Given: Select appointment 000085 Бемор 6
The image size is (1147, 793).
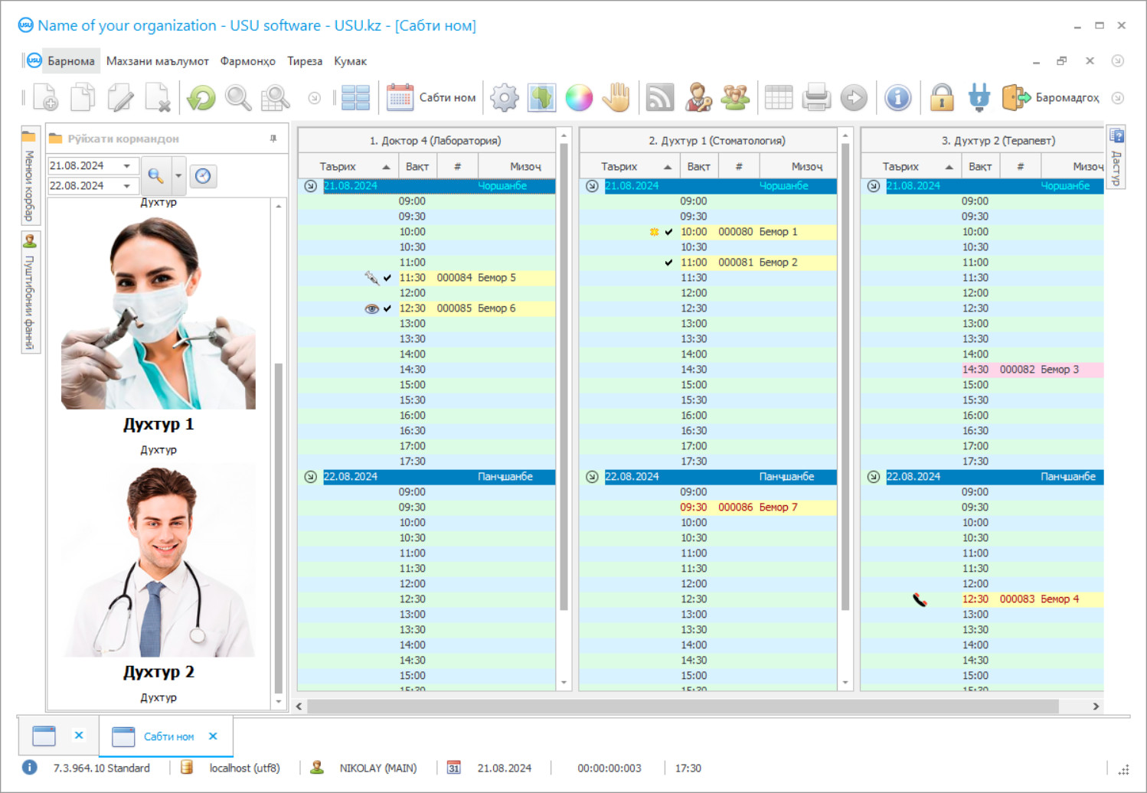Looking at the screenshot, I should pyautogui.click(x=476, y=308).
